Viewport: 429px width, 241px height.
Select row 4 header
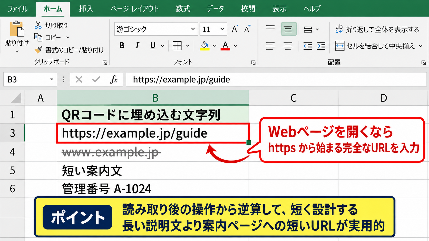(12, 152)
